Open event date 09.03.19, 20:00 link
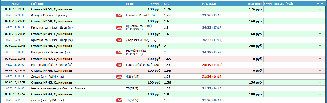This screenshot has width=327, height=103. click(x=15, y=15)
